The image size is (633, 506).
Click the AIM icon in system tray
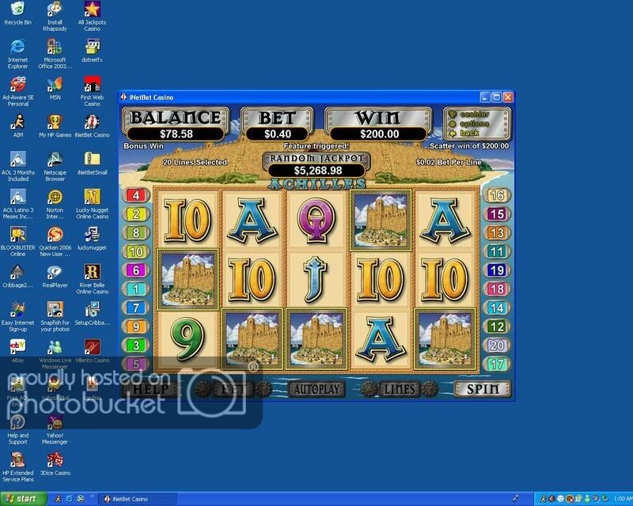(x=543, y=499)
